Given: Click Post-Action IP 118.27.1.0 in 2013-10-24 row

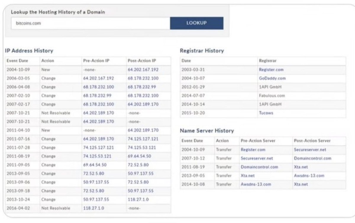Looking at the screenshot, I should (x=138, y=199).
